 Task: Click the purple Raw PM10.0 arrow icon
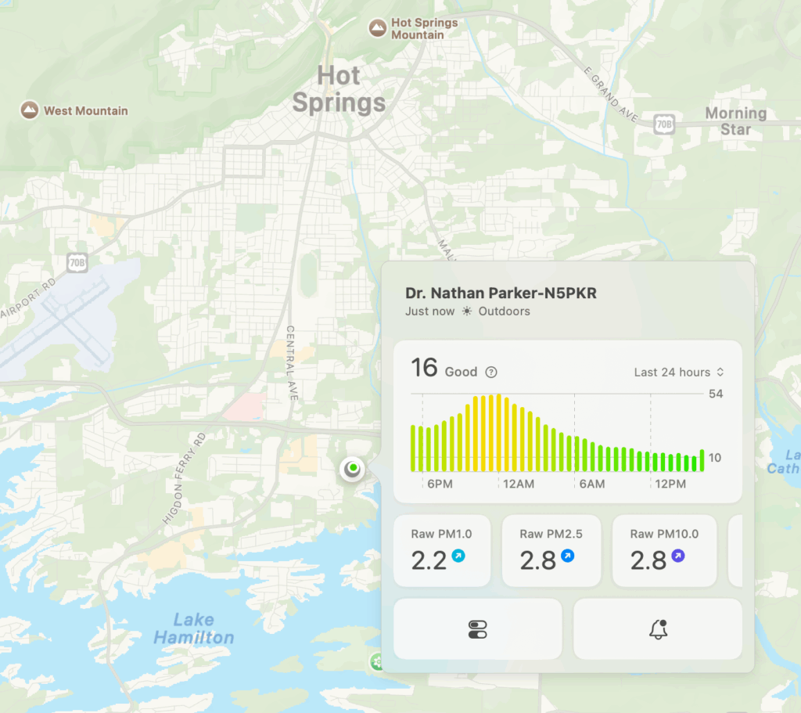[677, 556]
